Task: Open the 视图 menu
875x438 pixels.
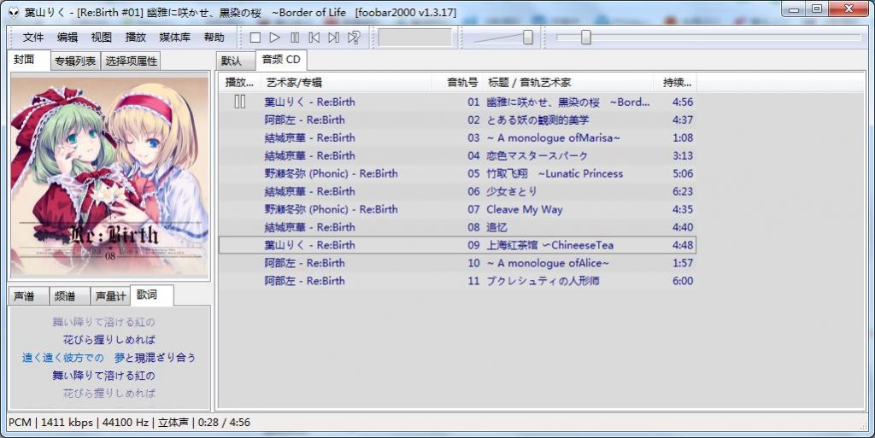Action: click(x=101, y=38)
